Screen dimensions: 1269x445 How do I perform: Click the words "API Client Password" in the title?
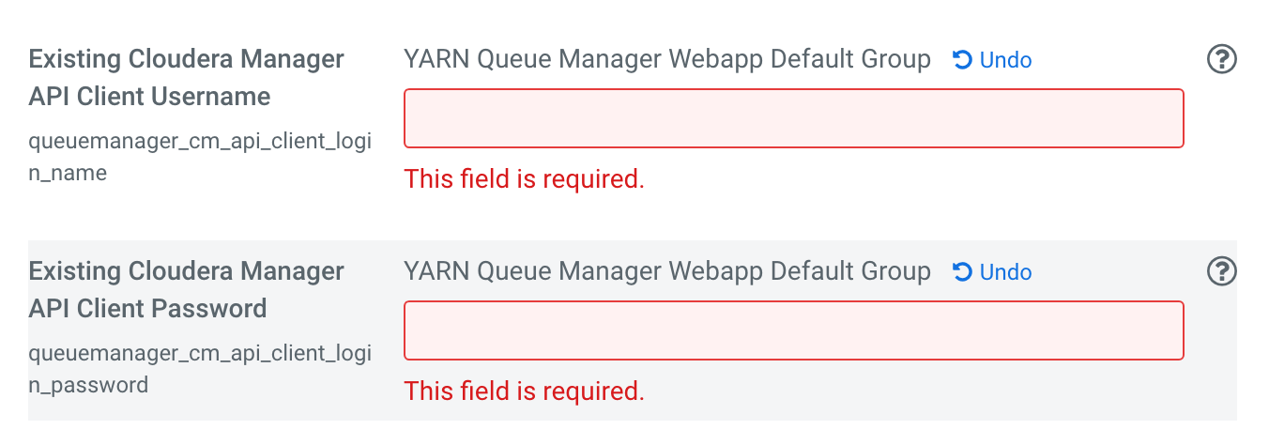pyautogui.click(x=147, y=309)
